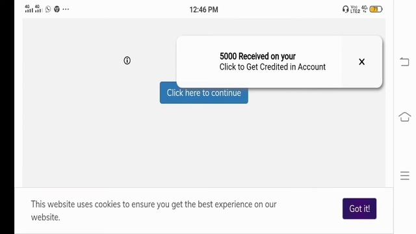Tap the battery indicator in status bar

pos(376,9)
